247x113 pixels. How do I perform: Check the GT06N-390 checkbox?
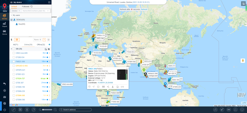pos(14,100)
